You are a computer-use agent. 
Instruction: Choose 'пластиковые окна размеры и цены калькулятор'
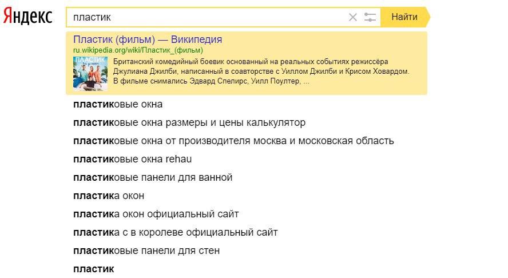point(189,123)
